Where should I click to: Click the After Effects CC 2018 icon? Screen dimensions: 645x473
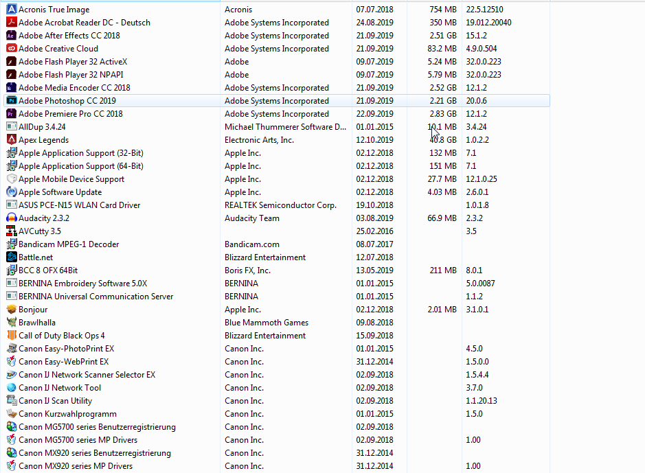(x=12, y=35)
